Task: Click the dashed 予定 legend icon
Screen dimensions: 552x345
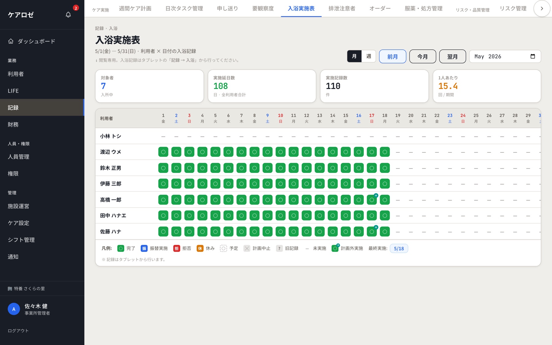Action: [x=224, y=248]
